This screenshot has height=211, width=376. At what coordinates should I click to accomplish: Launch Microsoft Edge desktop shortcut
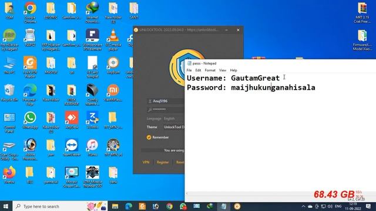pos(30,95)
